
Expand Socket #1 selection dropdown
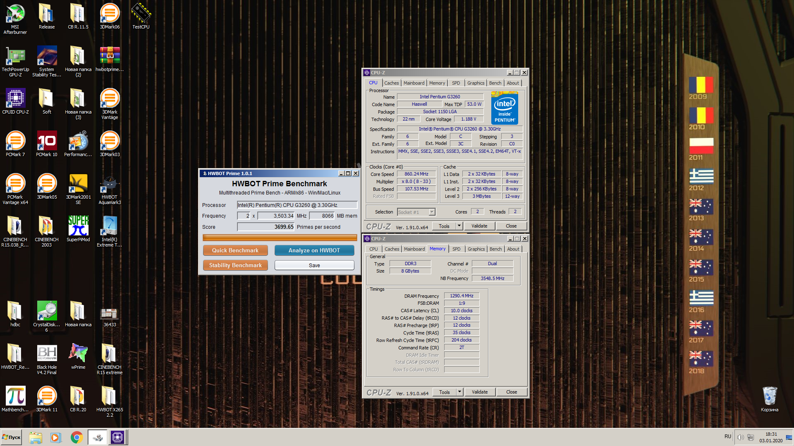pyautogui.click(x=432, y=212)
